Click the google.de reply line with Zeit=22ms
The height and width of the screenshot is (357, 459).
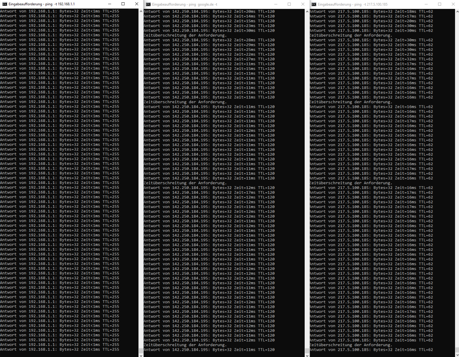[209, 54]
